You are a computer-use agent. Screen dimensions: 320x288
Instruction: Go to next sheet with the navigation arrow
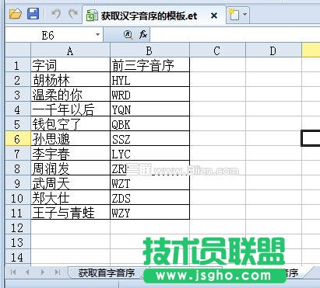click(43, 272)
